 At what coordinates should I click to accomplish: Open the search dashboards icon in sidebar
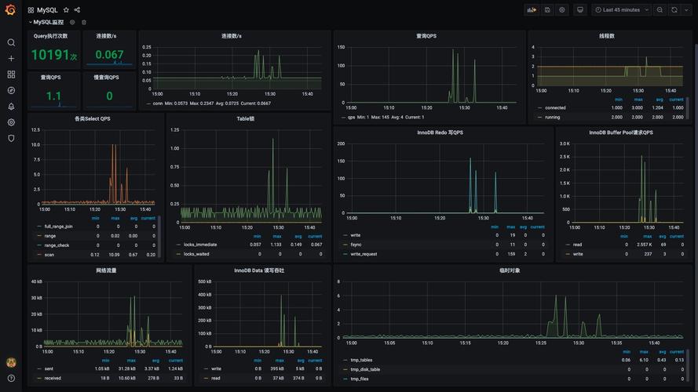coord(11,42)
